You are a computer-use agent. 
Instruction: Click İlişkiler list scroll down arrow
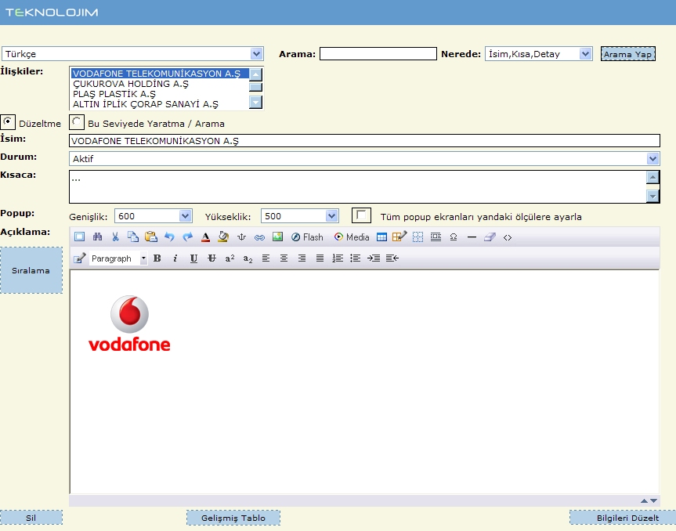(255, 102)
